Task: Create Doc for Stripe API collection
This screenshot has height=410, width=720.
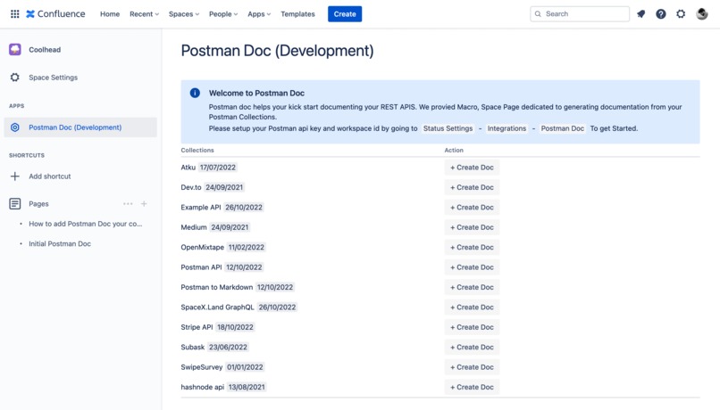Action: (472, 327)
